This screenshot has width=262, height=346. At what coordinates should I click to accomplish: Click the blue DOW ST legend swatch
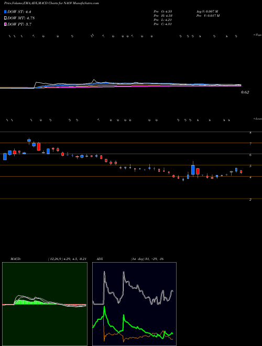click(6, 12)
